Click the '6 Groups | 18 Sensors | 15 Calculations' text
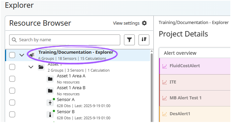 72,58
